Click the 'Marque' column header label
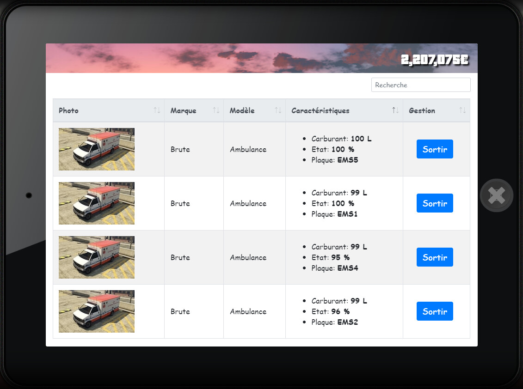 184,111
